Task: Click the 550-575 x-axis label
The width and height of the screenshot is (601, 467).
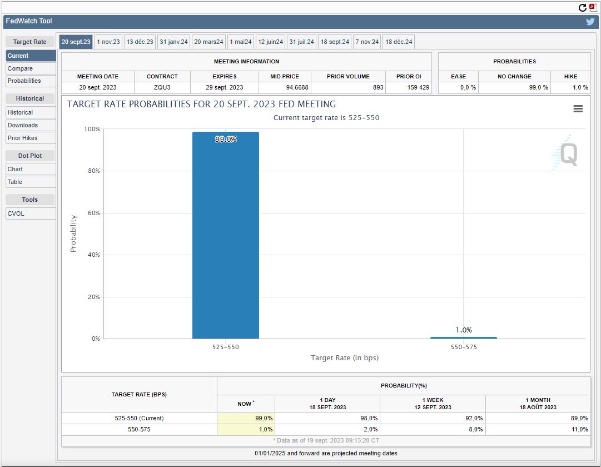Action: pos(464,347)
